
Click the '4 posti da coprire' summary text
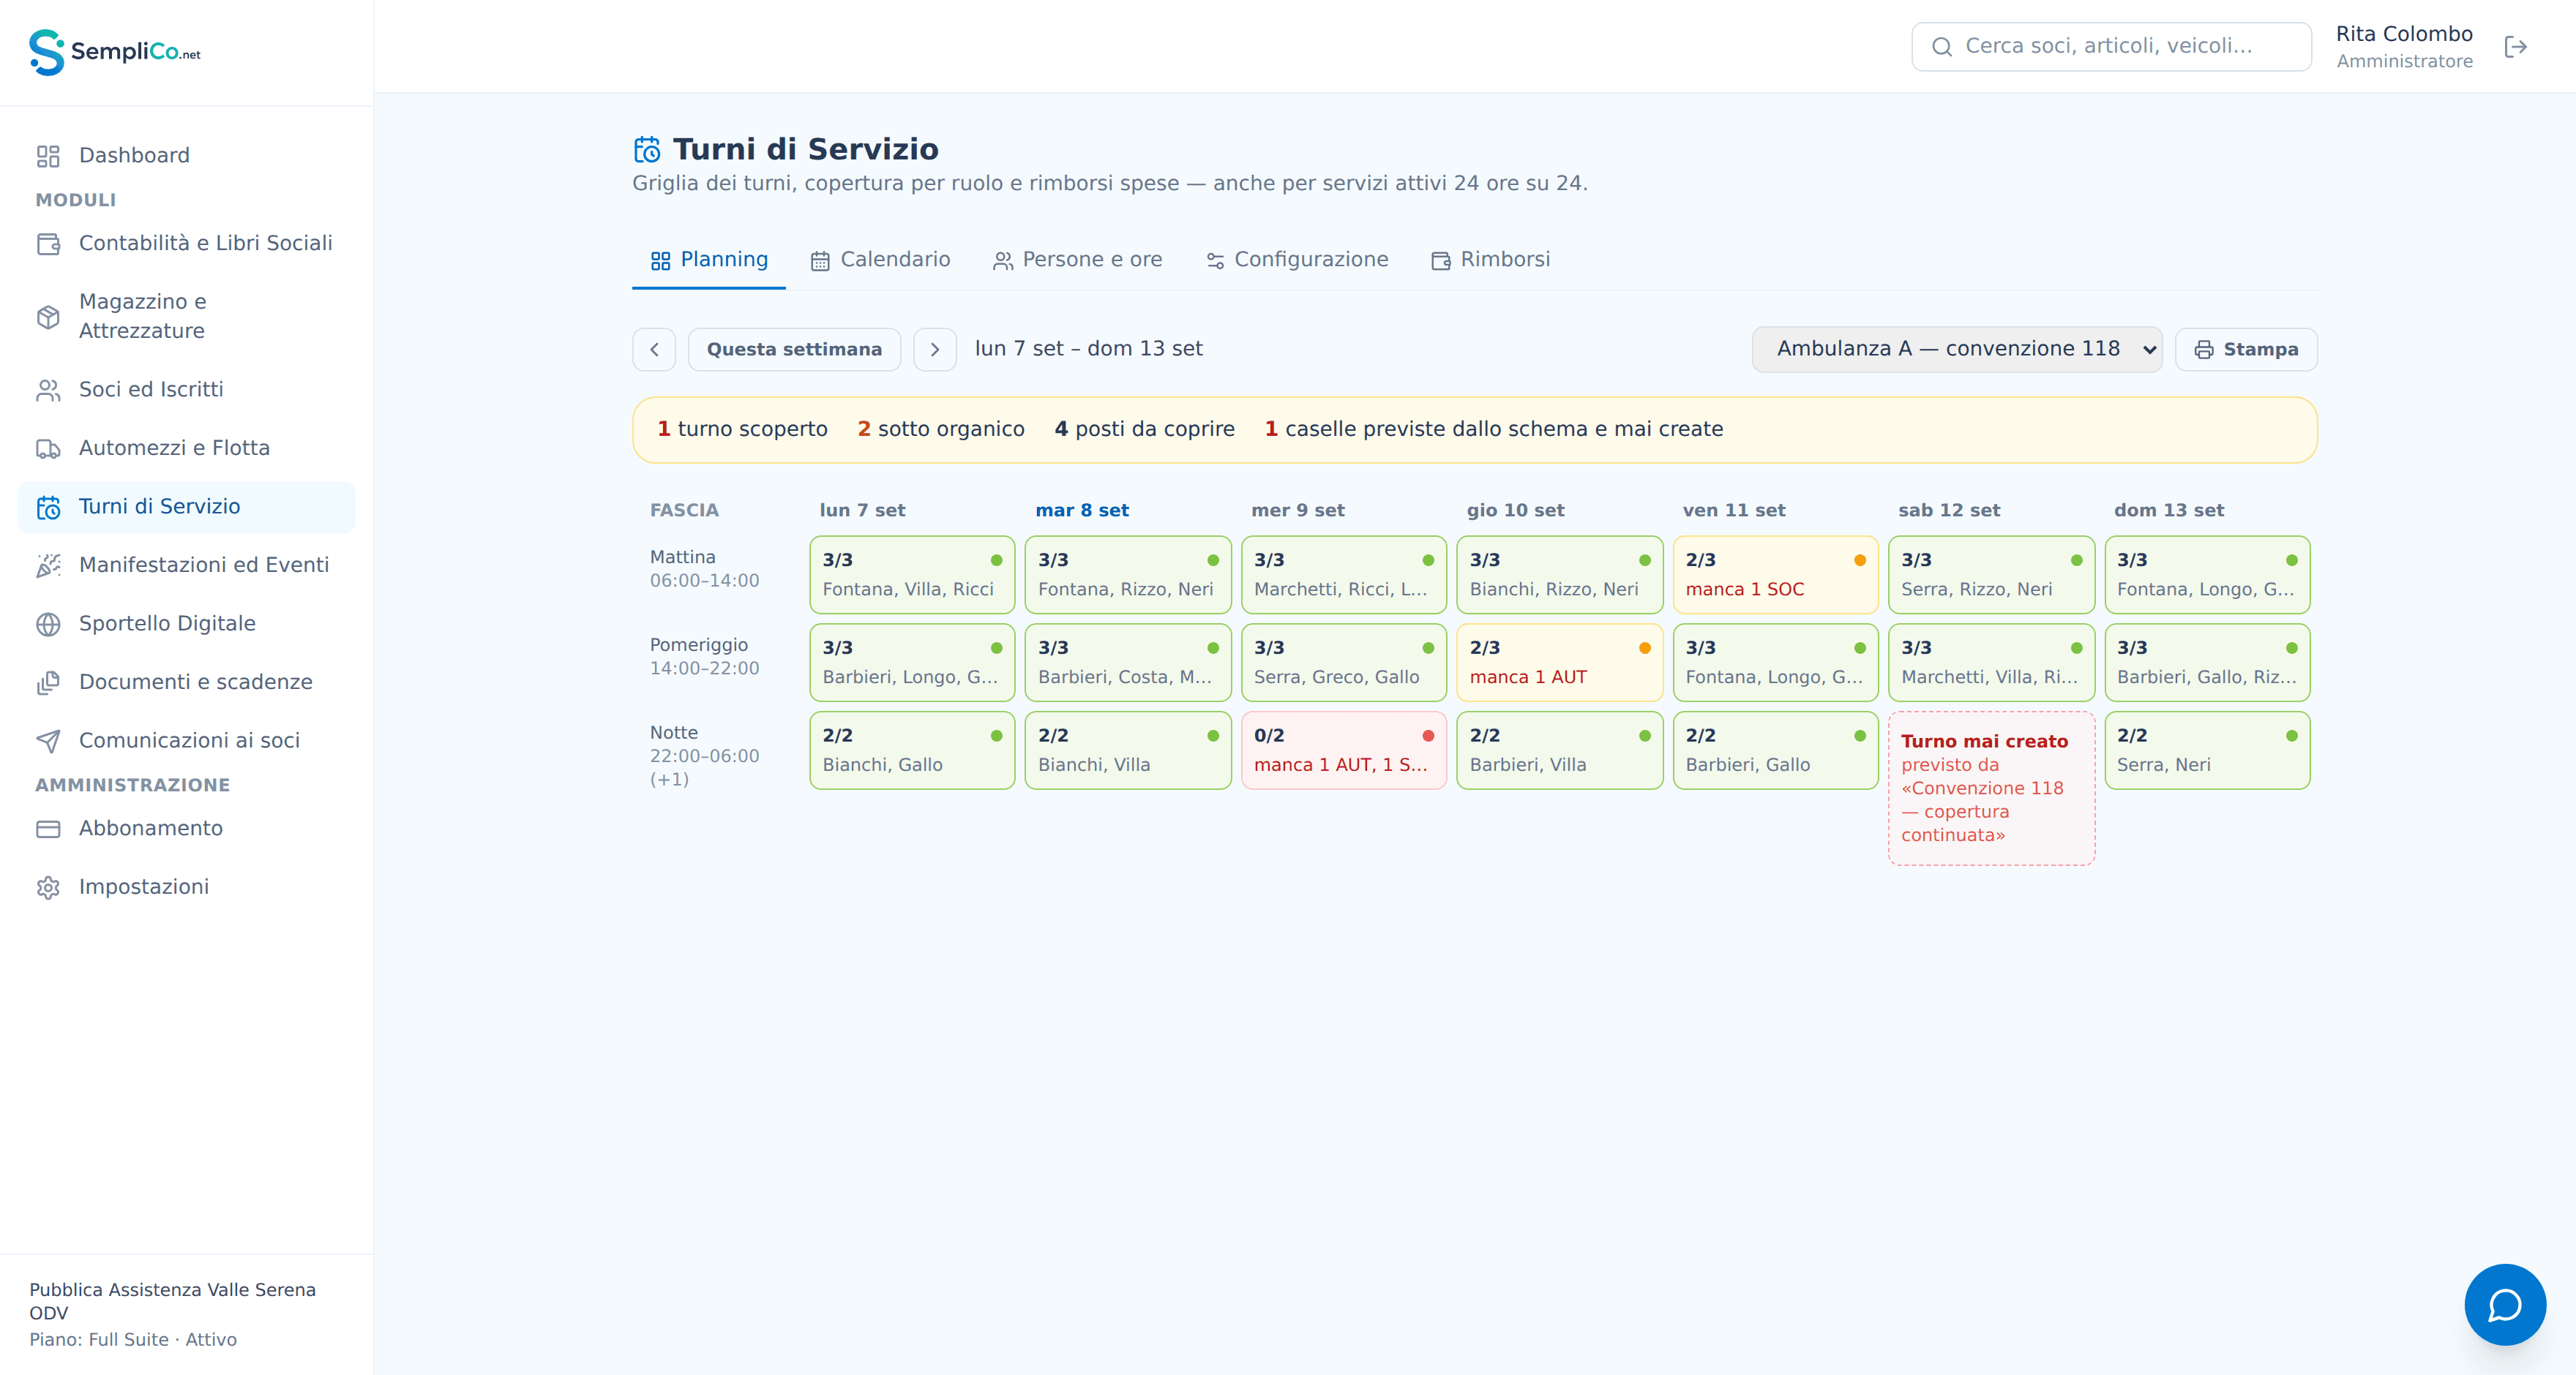click(1144, 430)
